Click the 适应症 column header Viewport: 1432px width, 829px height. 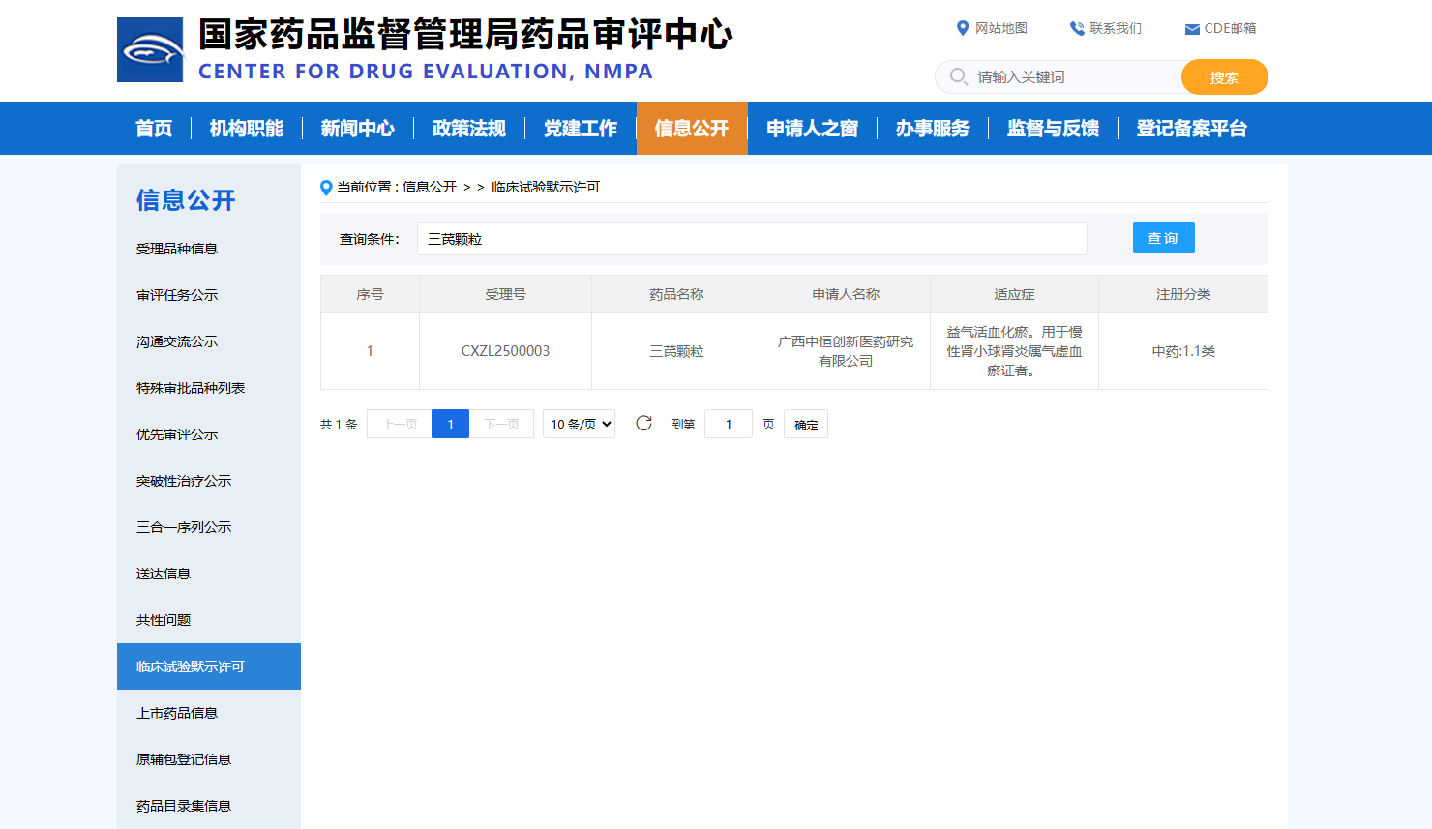[x=1014, y=294]
